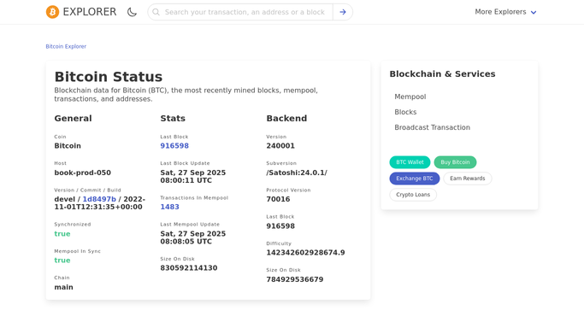The image size is (584, 328).
Task: Click the magnifier icon in the search bar
Action: (156, 12)
